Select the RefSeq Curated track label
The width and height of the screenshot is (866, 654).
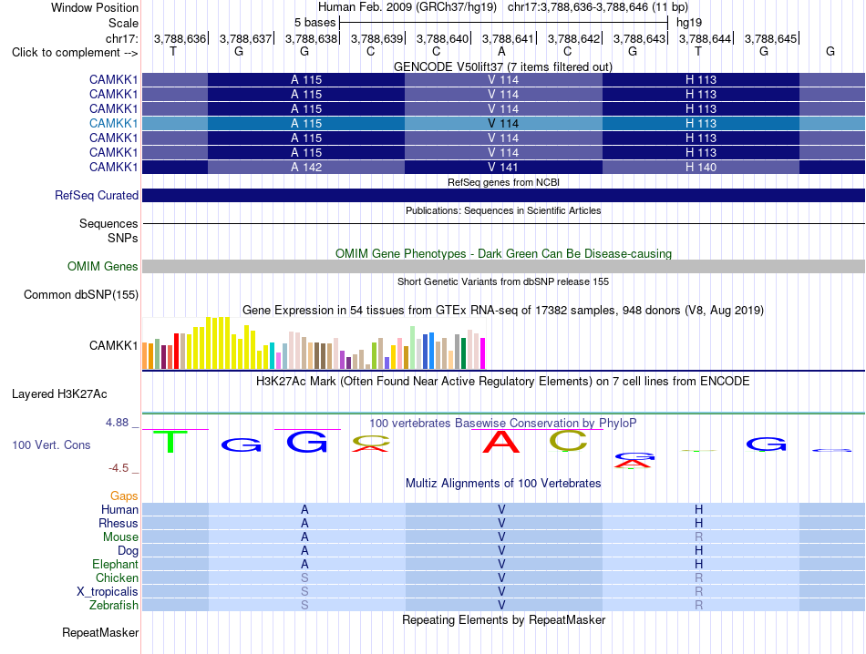coord(96,195)
